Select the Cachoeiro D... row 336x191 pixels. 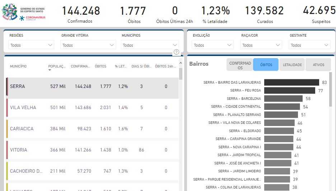point(93,171)
